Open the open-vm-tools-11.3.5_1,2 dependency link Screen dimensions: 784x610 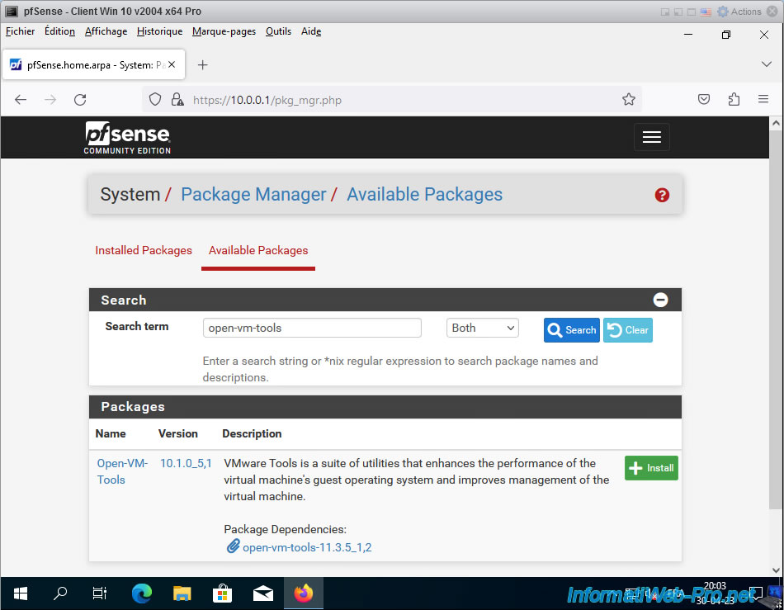coord(307,547)
